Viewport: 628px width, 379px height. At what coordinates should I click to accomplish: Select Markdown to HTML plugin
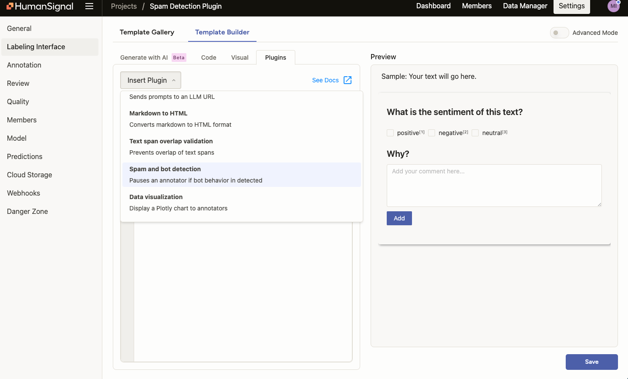pyautogui.click(x=242, y=119)
